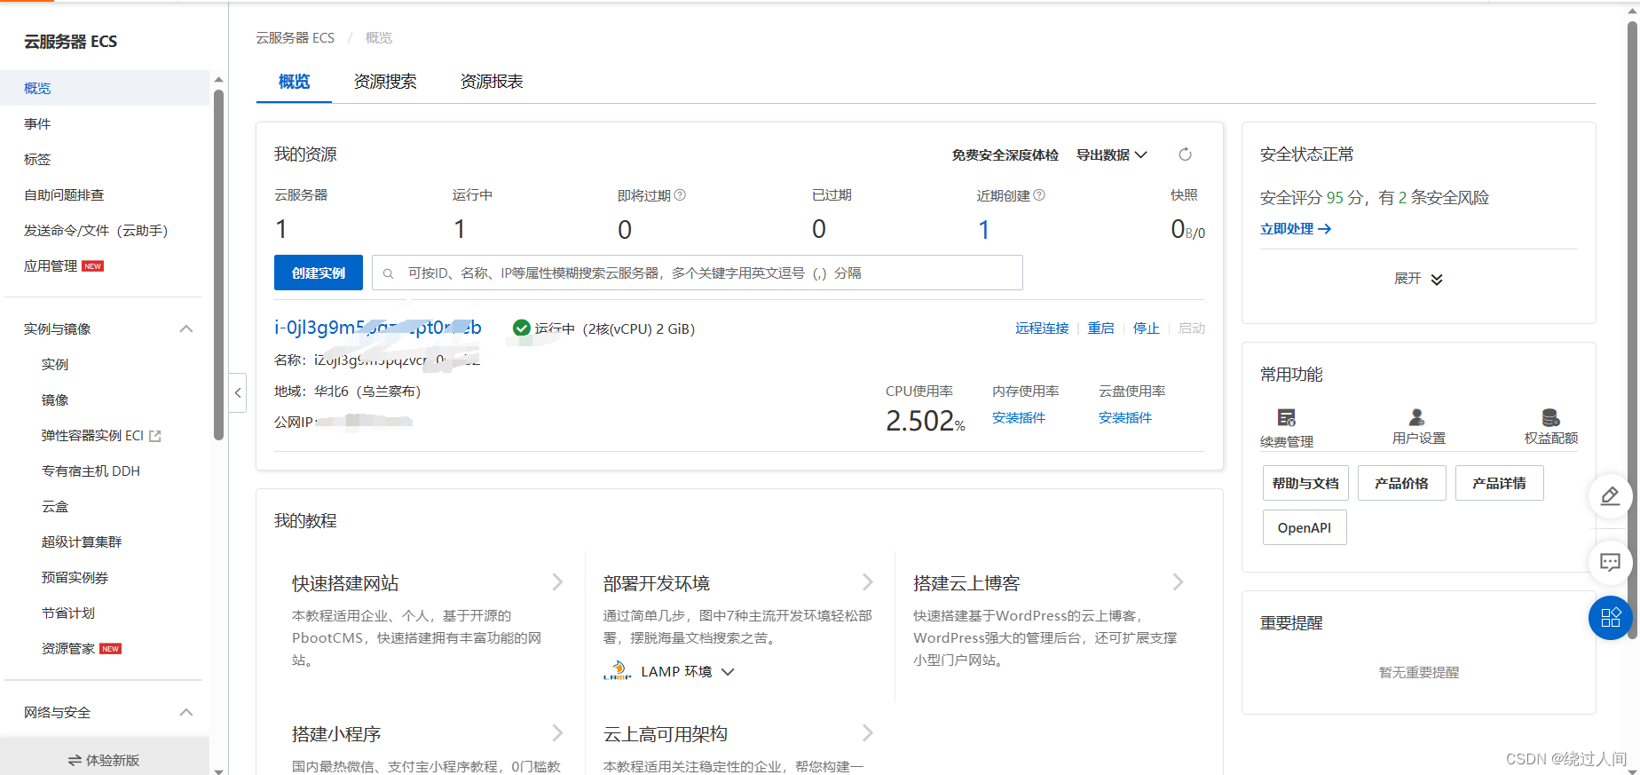The height and width of the screenshot is (775, 1640).
Task: Switch to the 资源搜索 tab
Action: pyautogui.click(x=385, y=82)
